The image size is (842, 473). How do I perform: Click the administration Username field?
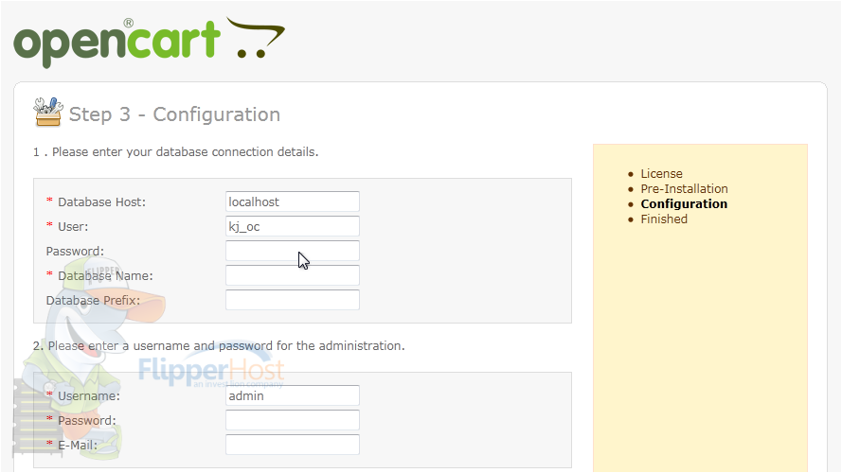click(292, 395)
